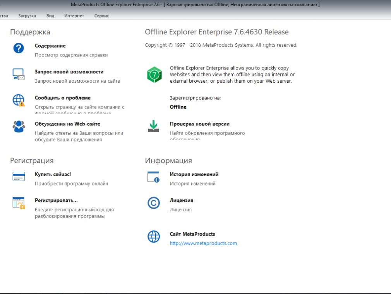Viewport: 391px width, 294px height.
Task: Click the credit card Buy Now icon
Action: pos(19,177)
